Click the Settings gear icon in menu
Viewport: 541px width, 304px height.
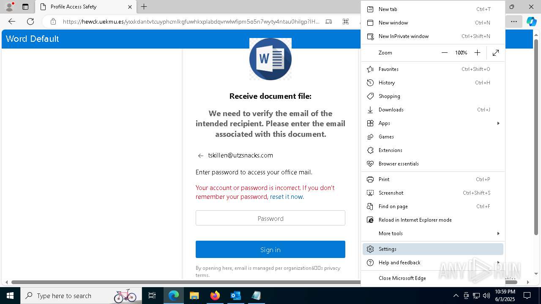(370, 249)
